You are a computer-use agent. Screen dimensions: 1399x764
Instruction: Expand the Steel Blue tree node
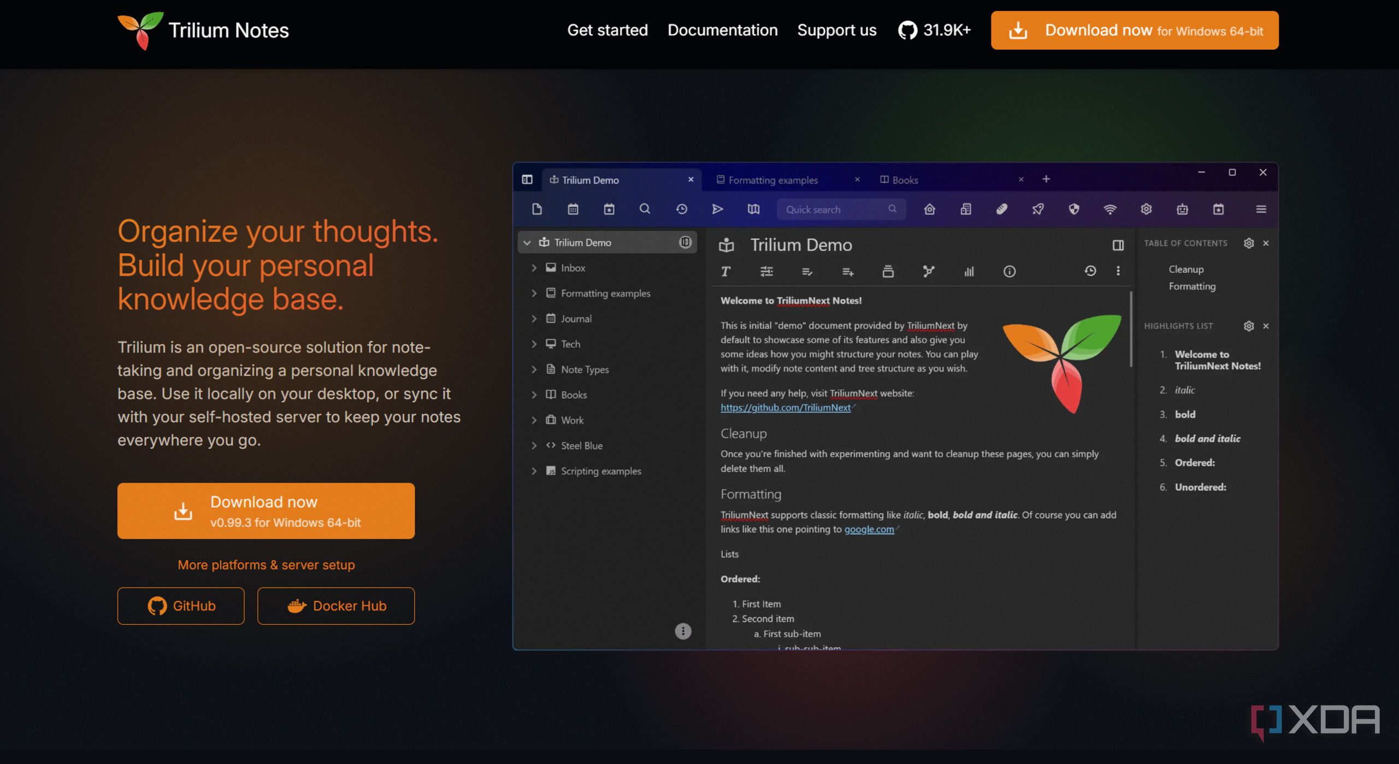tap(534, 445)
